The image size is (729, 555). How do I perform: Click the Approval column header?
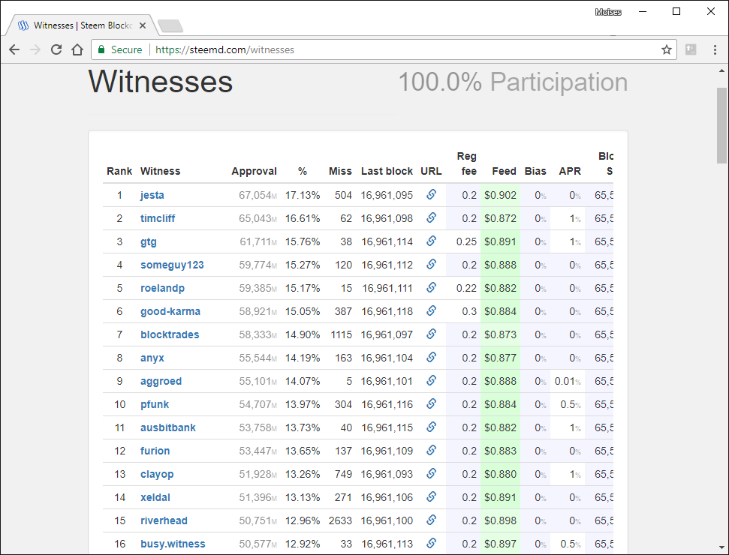coord(254,172)
